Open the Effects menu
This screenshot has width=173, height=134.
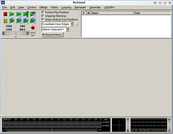tap(43, 8)
